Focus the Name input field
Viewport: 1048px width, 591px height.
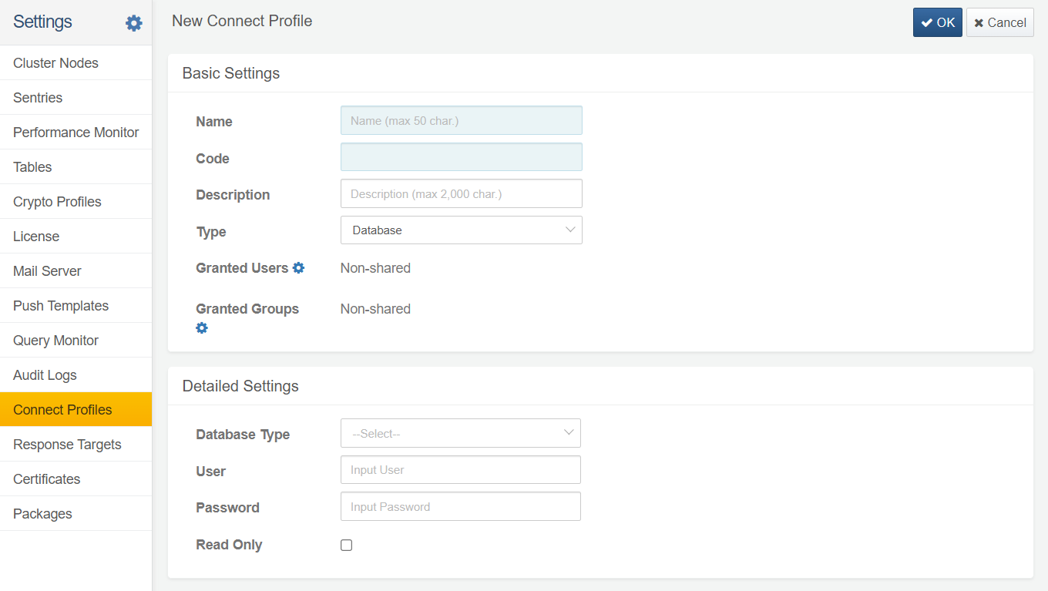click(462, 120)
